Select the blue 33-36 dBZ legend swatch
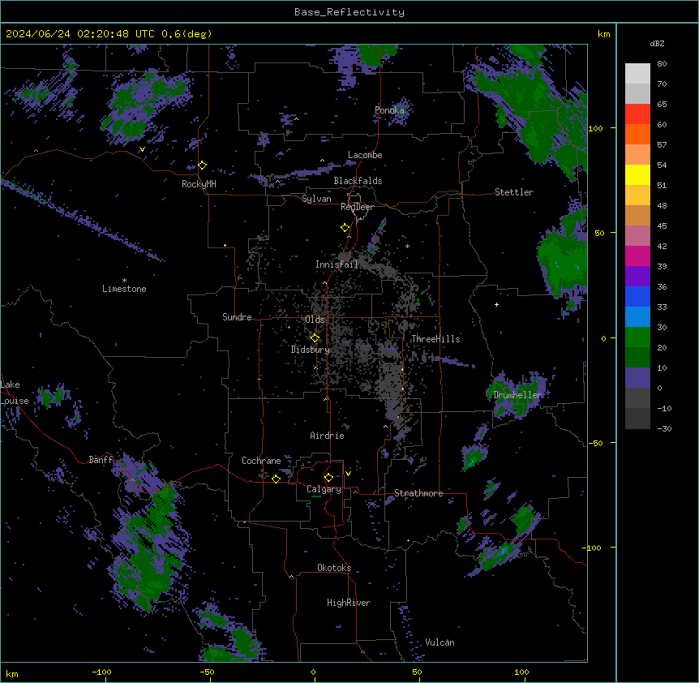This screenshot has height=683, width=699. [637, 296]
